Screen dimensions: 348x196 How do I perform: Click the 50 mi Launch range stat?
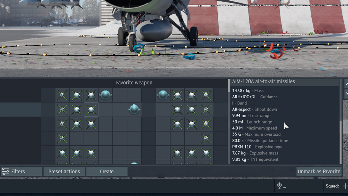coord(252,122)
